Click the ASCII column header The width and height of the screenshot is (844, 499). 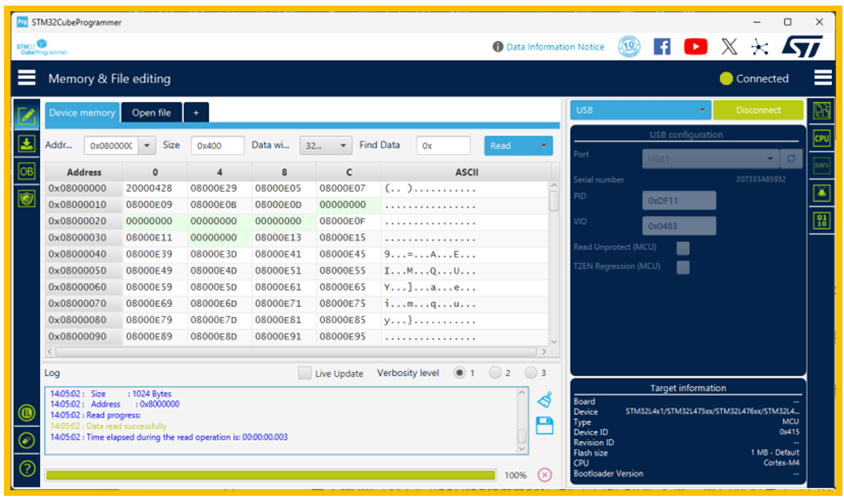pos(466,172)
